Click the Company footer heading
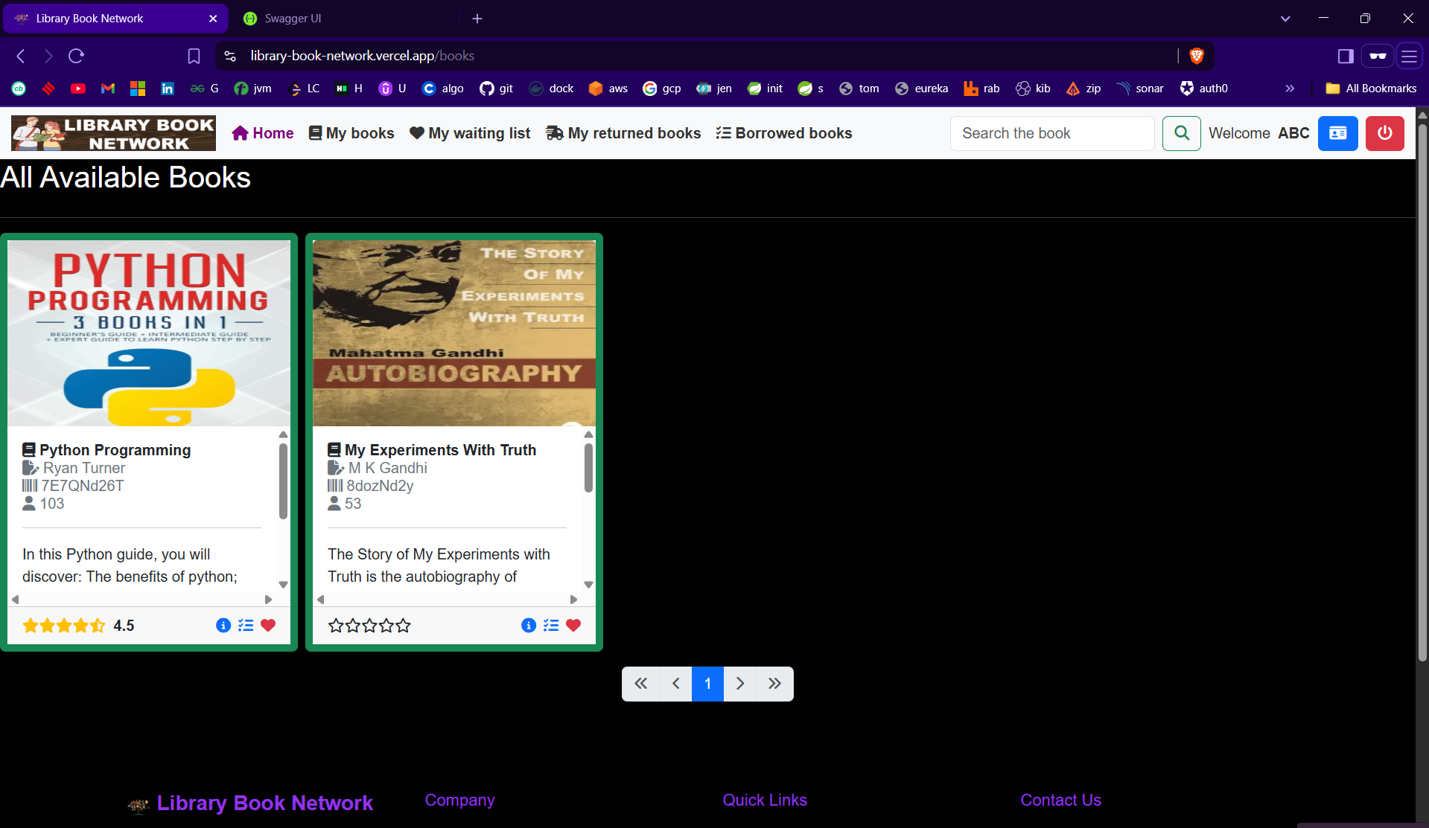The width and height of the screenshot is (1429, 828). [459, 800]
